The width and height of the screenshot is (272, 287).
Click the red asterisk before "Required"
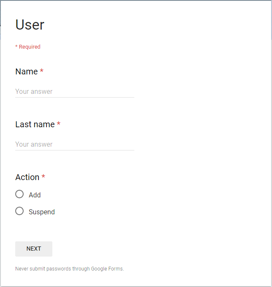point(16,46)
